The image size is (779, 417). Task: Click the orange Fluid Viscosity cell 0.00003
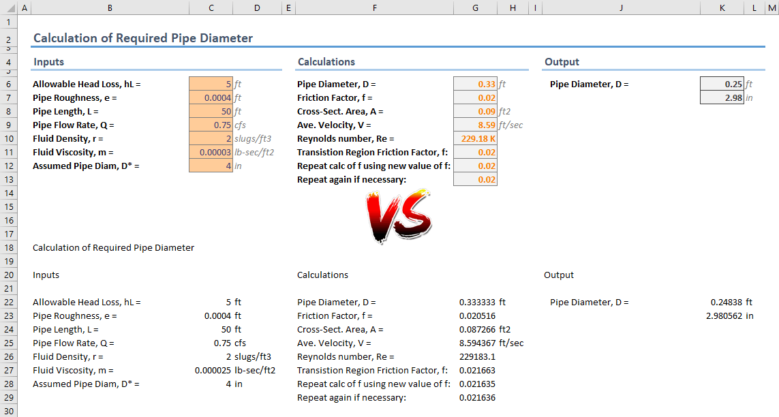click(211, 153)
